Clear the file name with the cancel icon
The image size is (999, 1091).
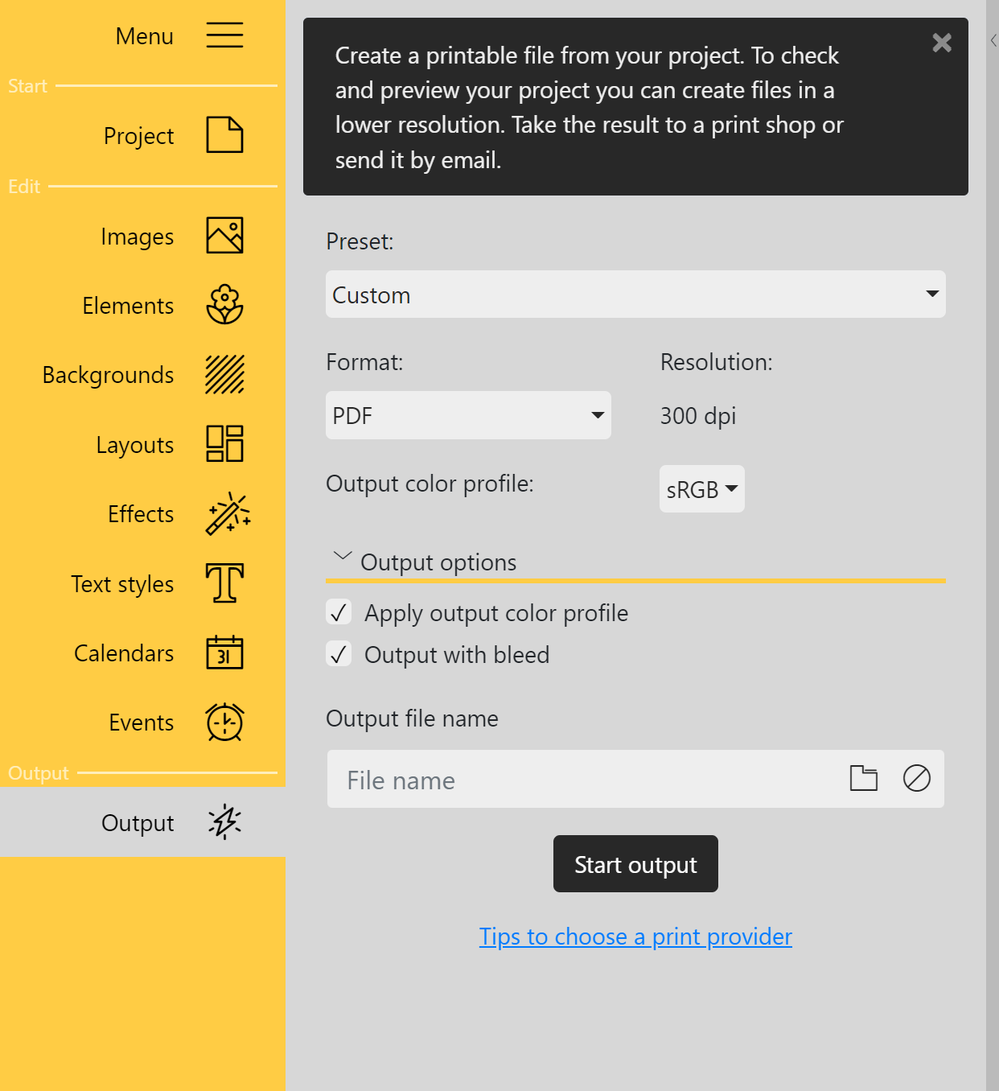click(x=916, y=778)
